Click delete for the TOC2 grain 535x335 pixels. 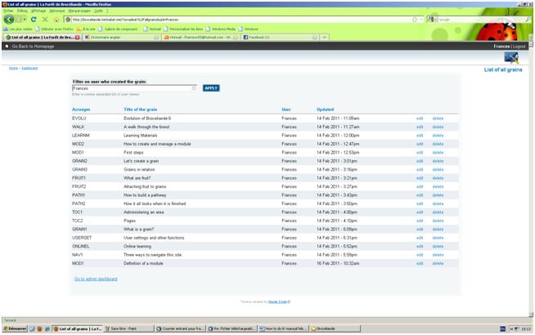tap(438, 221)
